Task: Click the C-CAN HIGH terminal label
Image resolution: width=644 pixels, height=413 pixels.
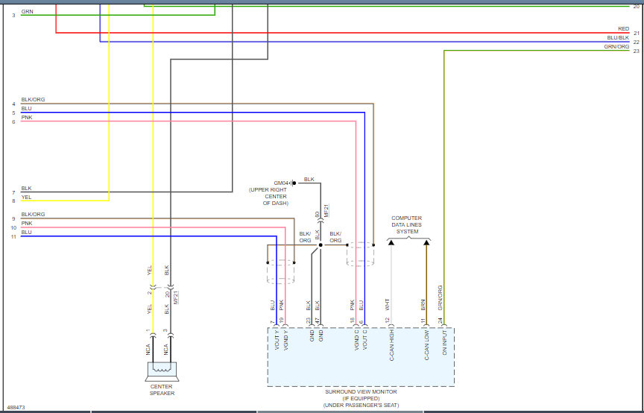Action: (392, 345)
